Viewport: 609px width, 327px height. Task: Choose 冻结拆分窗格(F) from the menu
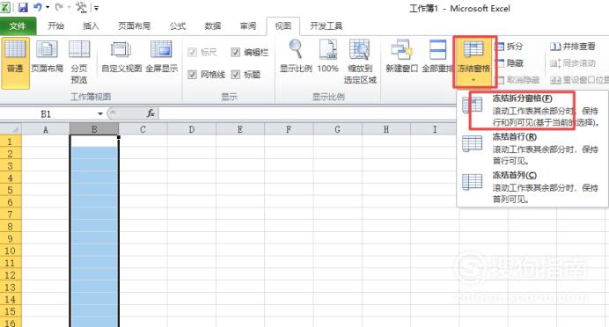(532, 110)
